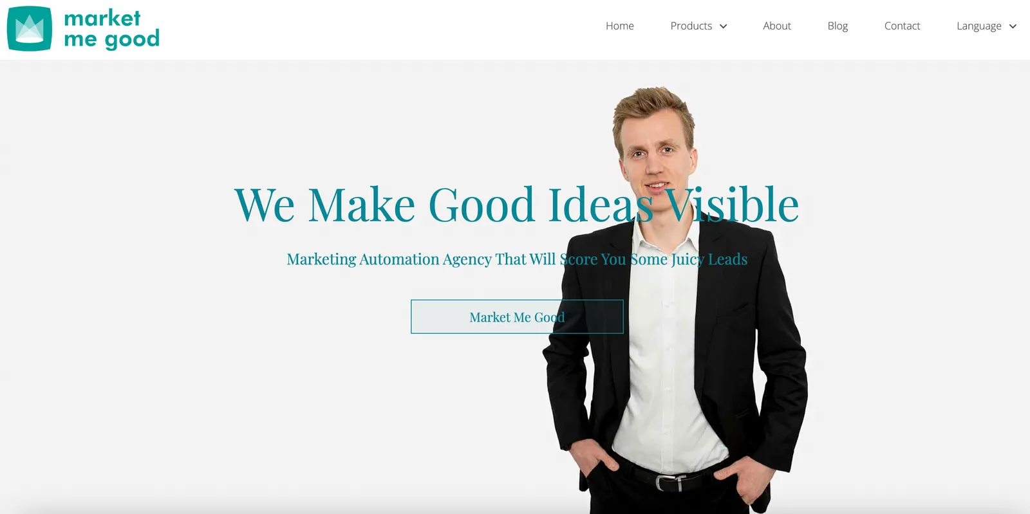
Task: Click the word 'market' in logo
Action: 102,18
